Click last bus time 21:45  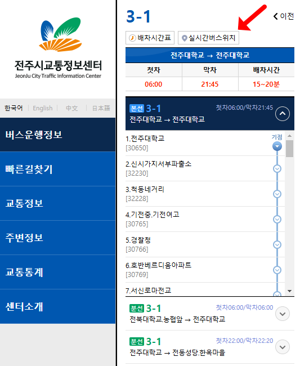pyautogui.click(x=210, y=84)
